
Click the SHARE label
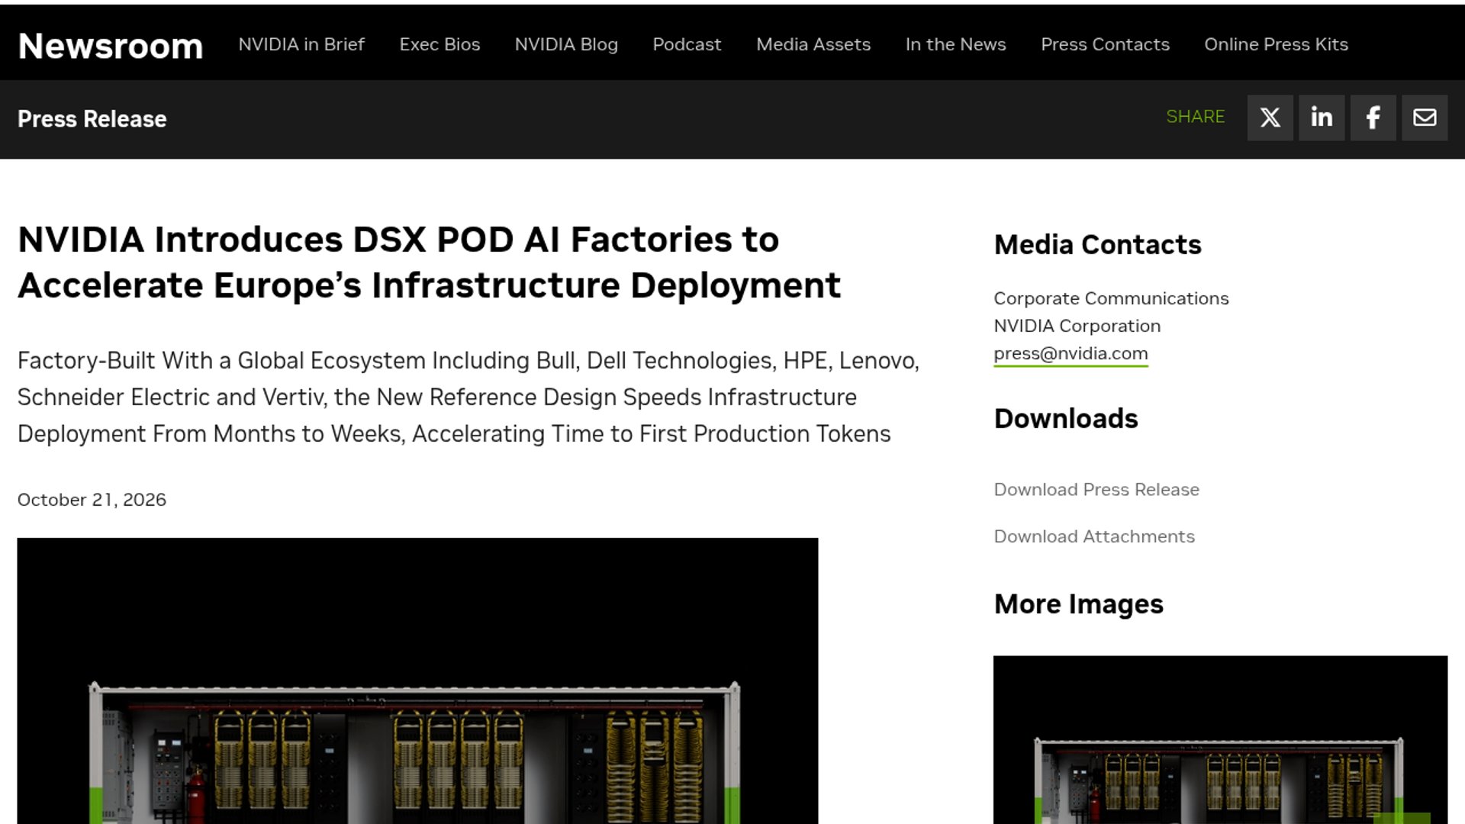(1195, 117)
